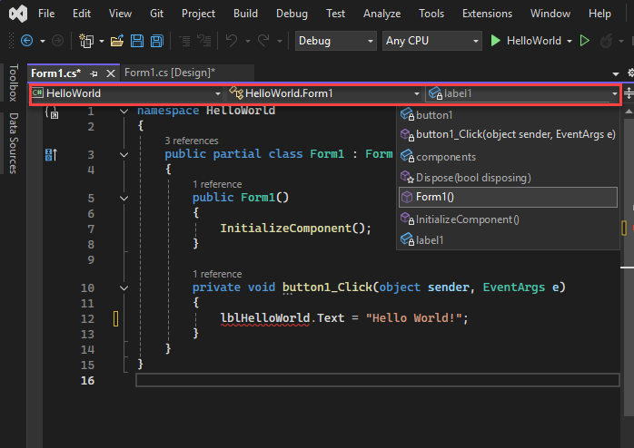Collapse the namespace HelloWorld code block

pyautogui.click(x=124, y=111)
